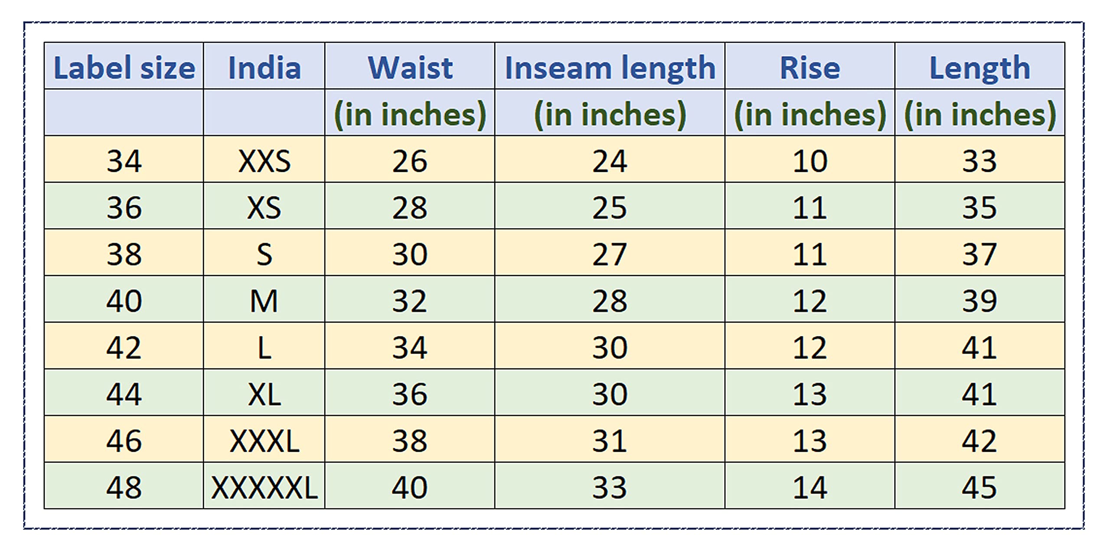Click the Inseam length column header

tap(610, 67)
